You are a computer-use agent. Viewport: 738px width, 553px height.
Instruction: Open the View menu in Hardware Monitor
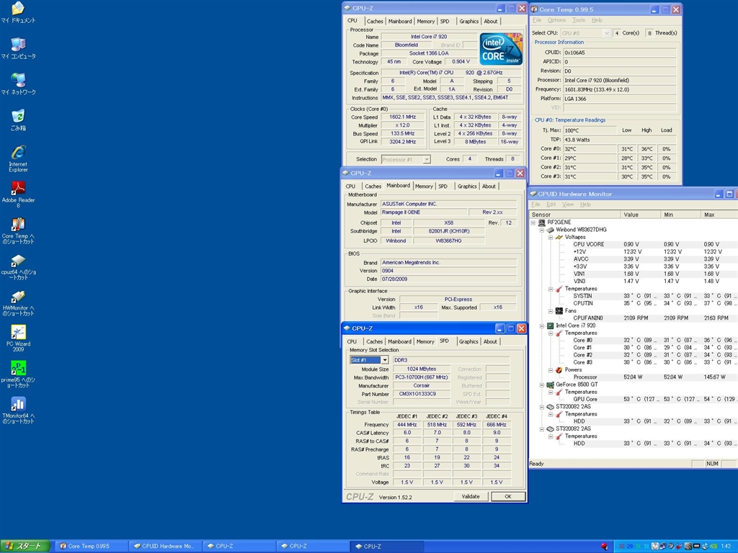coord(568,204)
